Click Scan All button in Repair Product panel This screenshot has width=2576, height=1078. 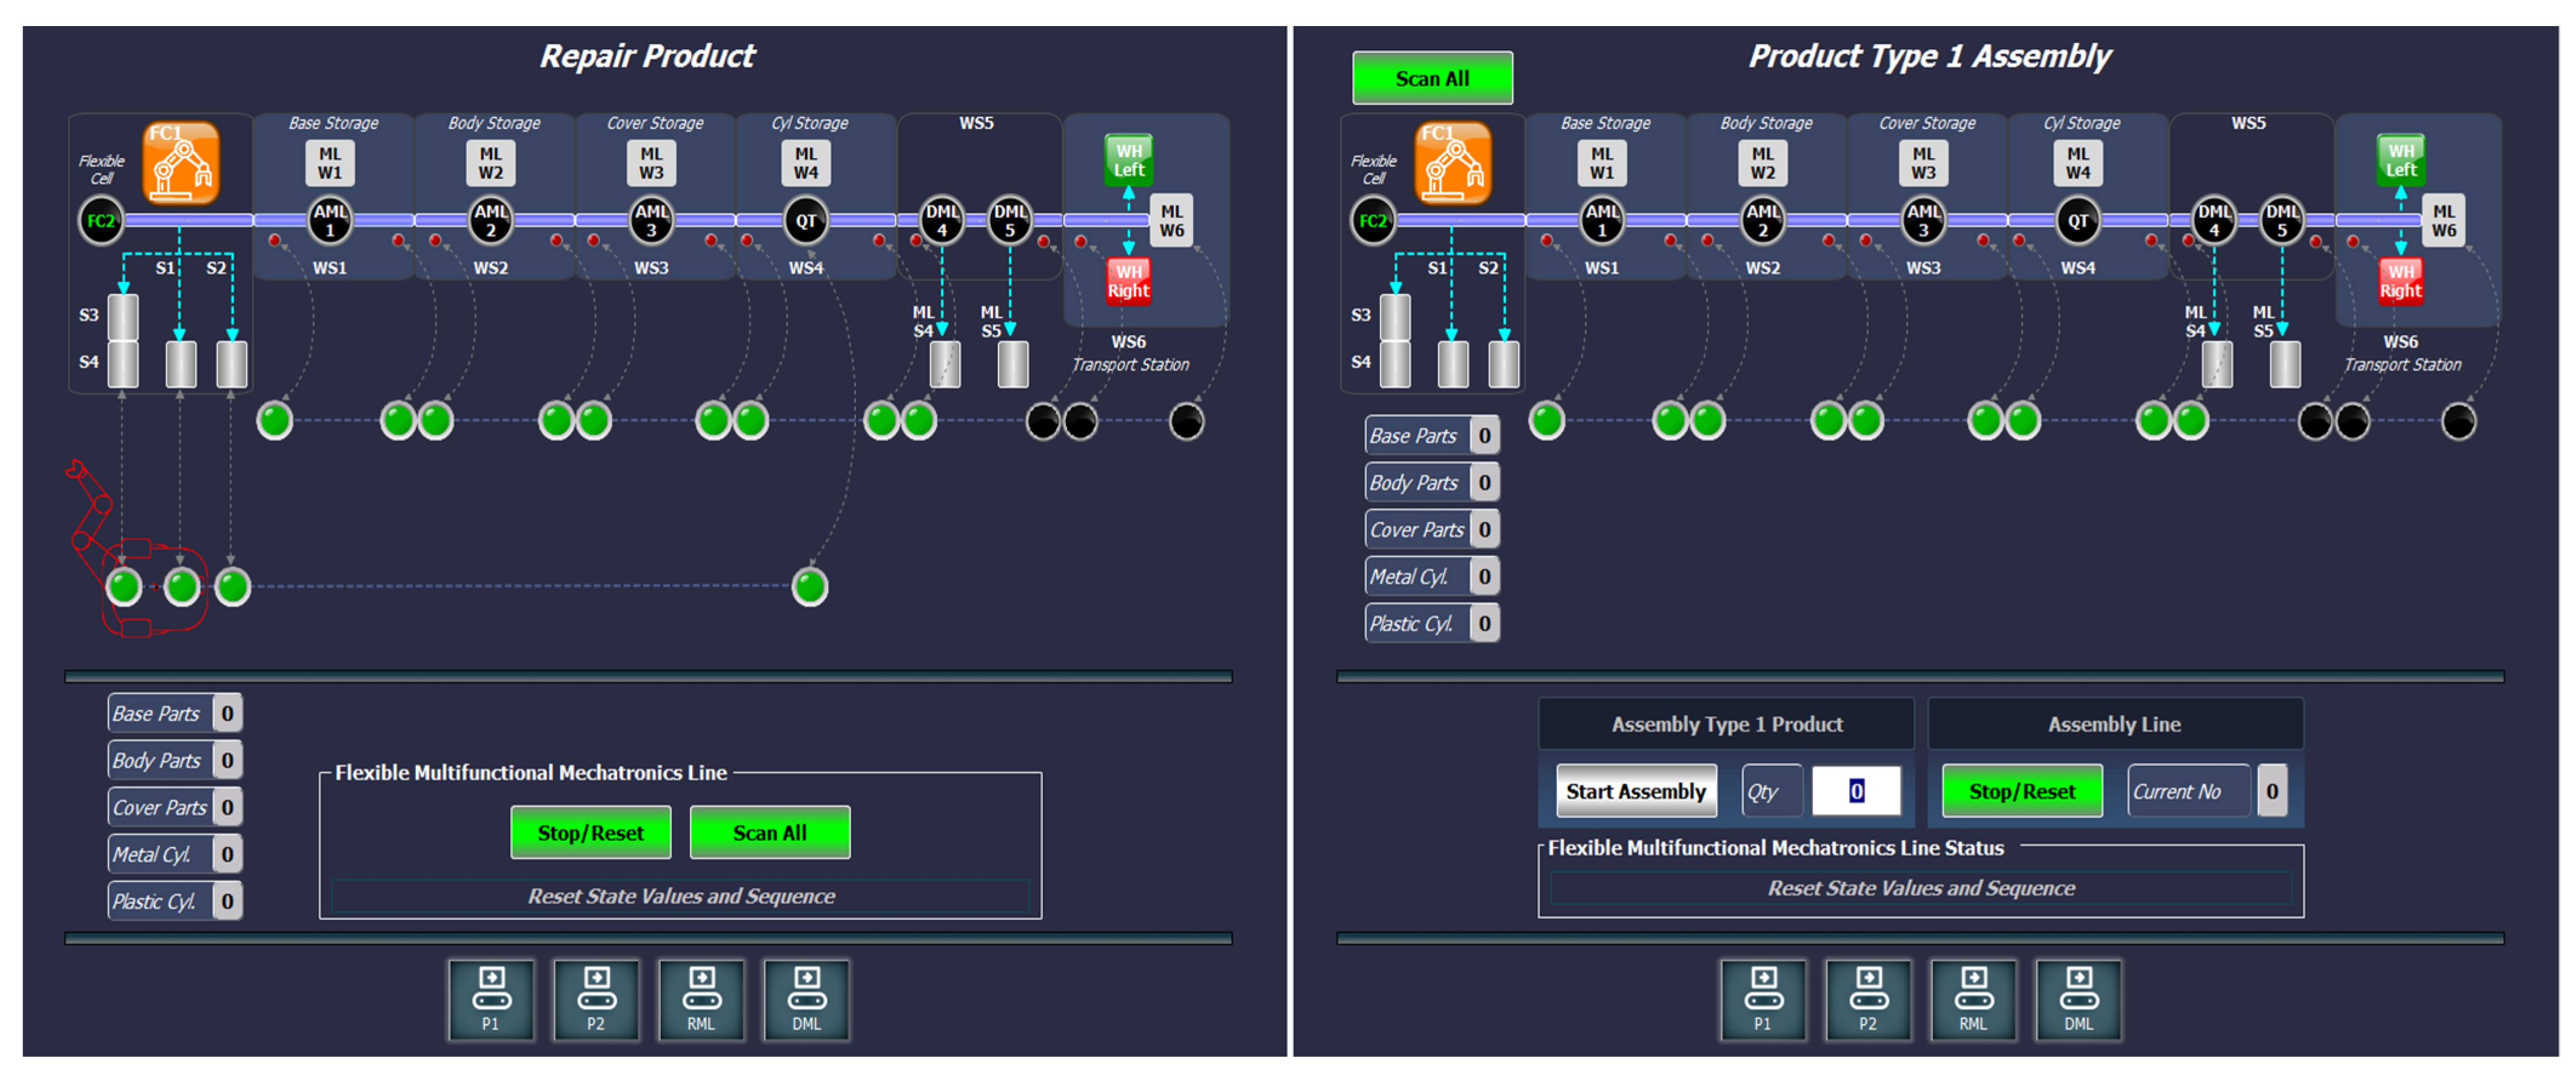coord(769,832)
